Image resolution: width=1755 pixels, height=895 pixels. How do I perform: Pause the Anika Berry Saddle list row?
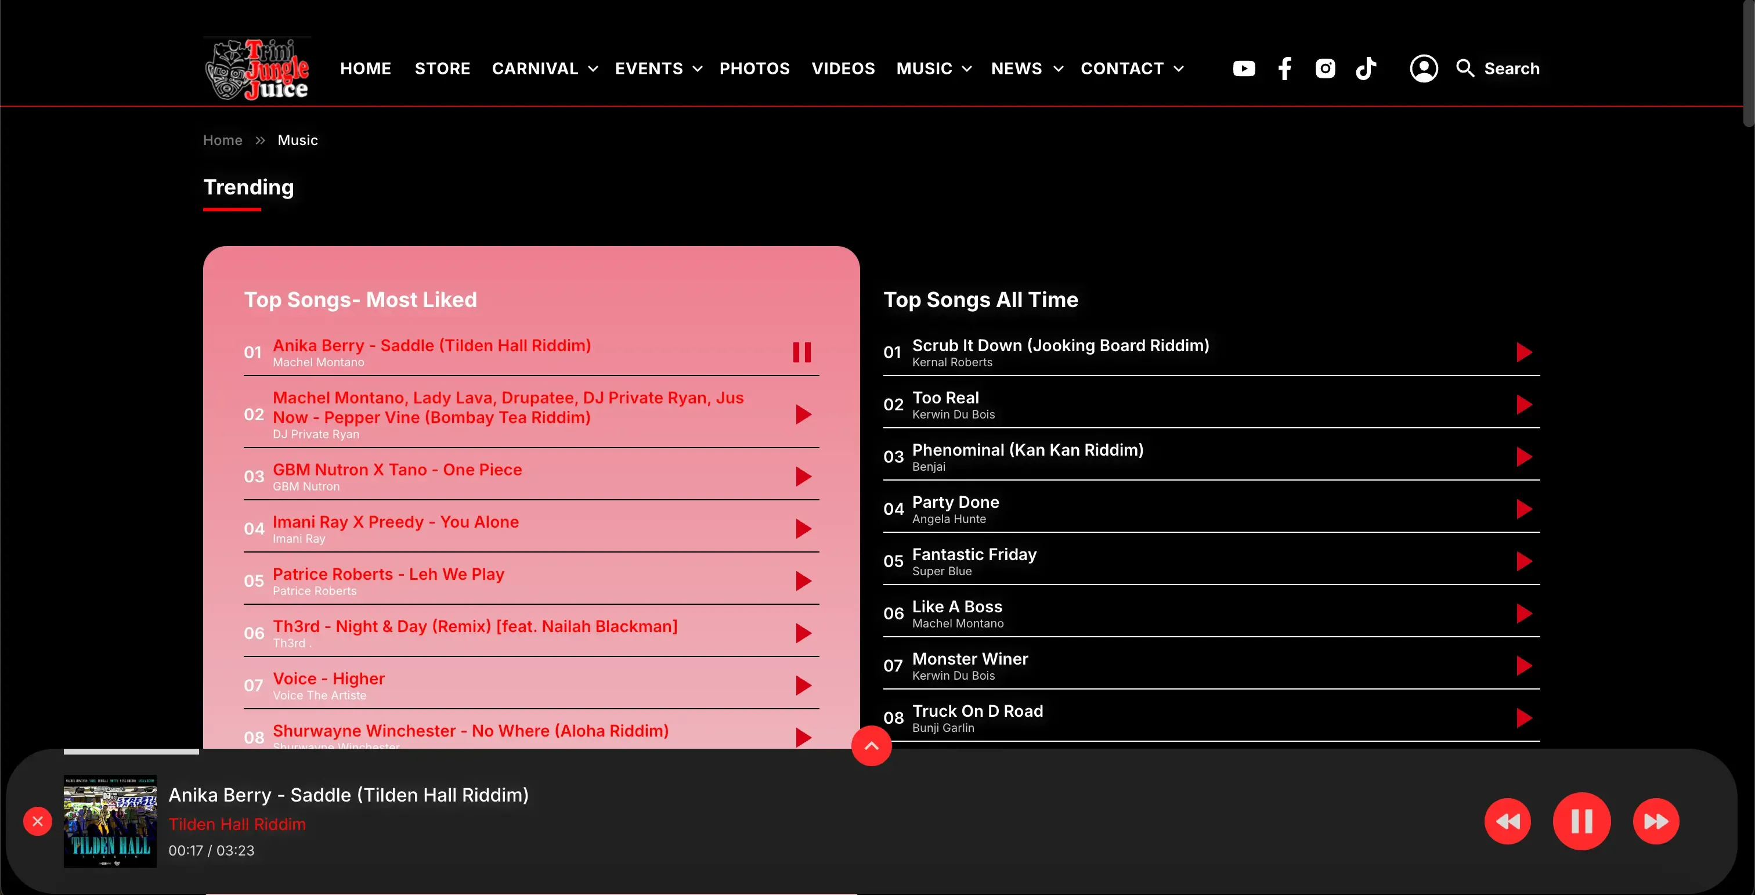(x=802, y=352)
